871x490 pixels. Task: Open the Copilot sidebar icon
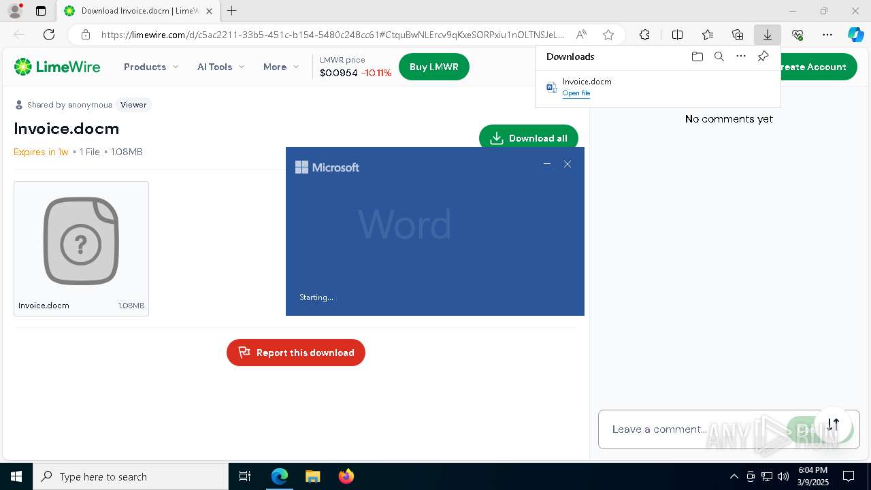click(855, 35)
